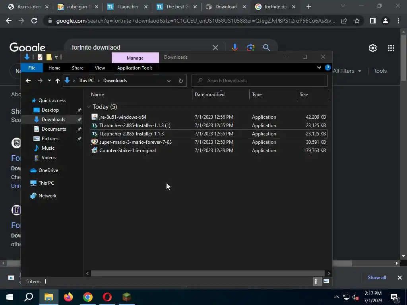Open Windows Start menu

click(10, 297)
